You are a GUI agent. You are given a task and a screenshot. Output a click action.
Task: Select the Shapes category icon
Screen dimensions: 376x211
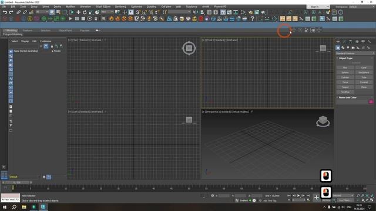tap(343, 48)
